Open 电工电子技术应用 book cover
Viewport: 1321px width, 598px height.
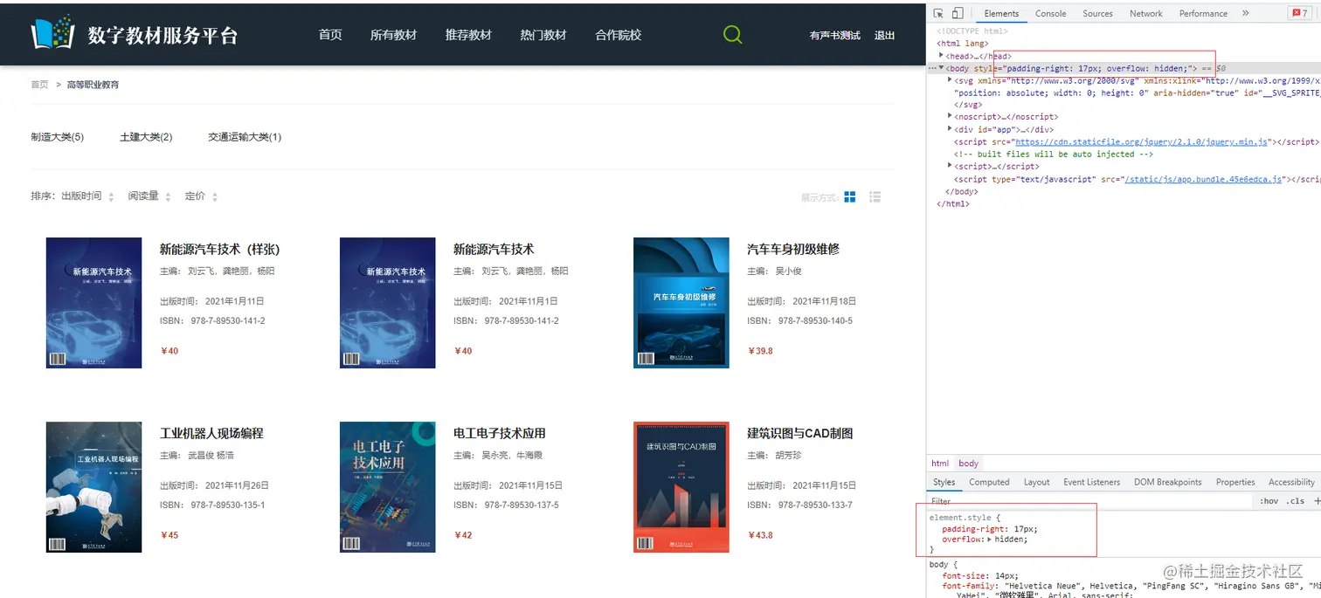click(387, 487)
